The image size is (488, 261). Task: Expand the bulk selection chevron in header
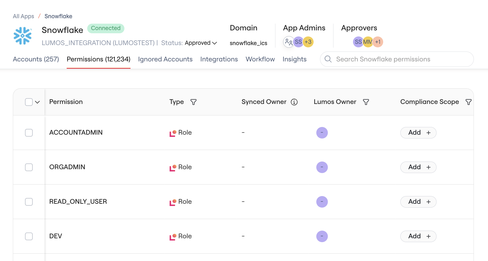coord(37,102)
